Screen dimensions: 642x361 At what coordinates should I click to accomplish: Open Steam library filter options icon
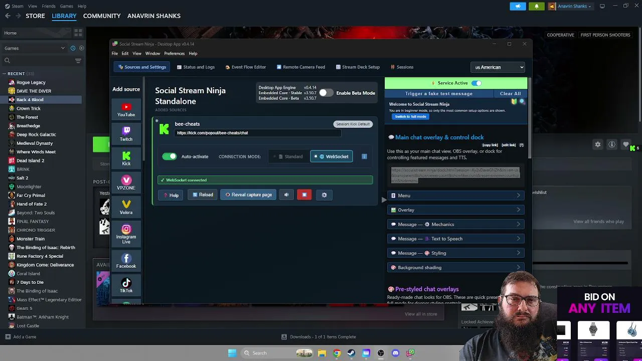point(78,61)
